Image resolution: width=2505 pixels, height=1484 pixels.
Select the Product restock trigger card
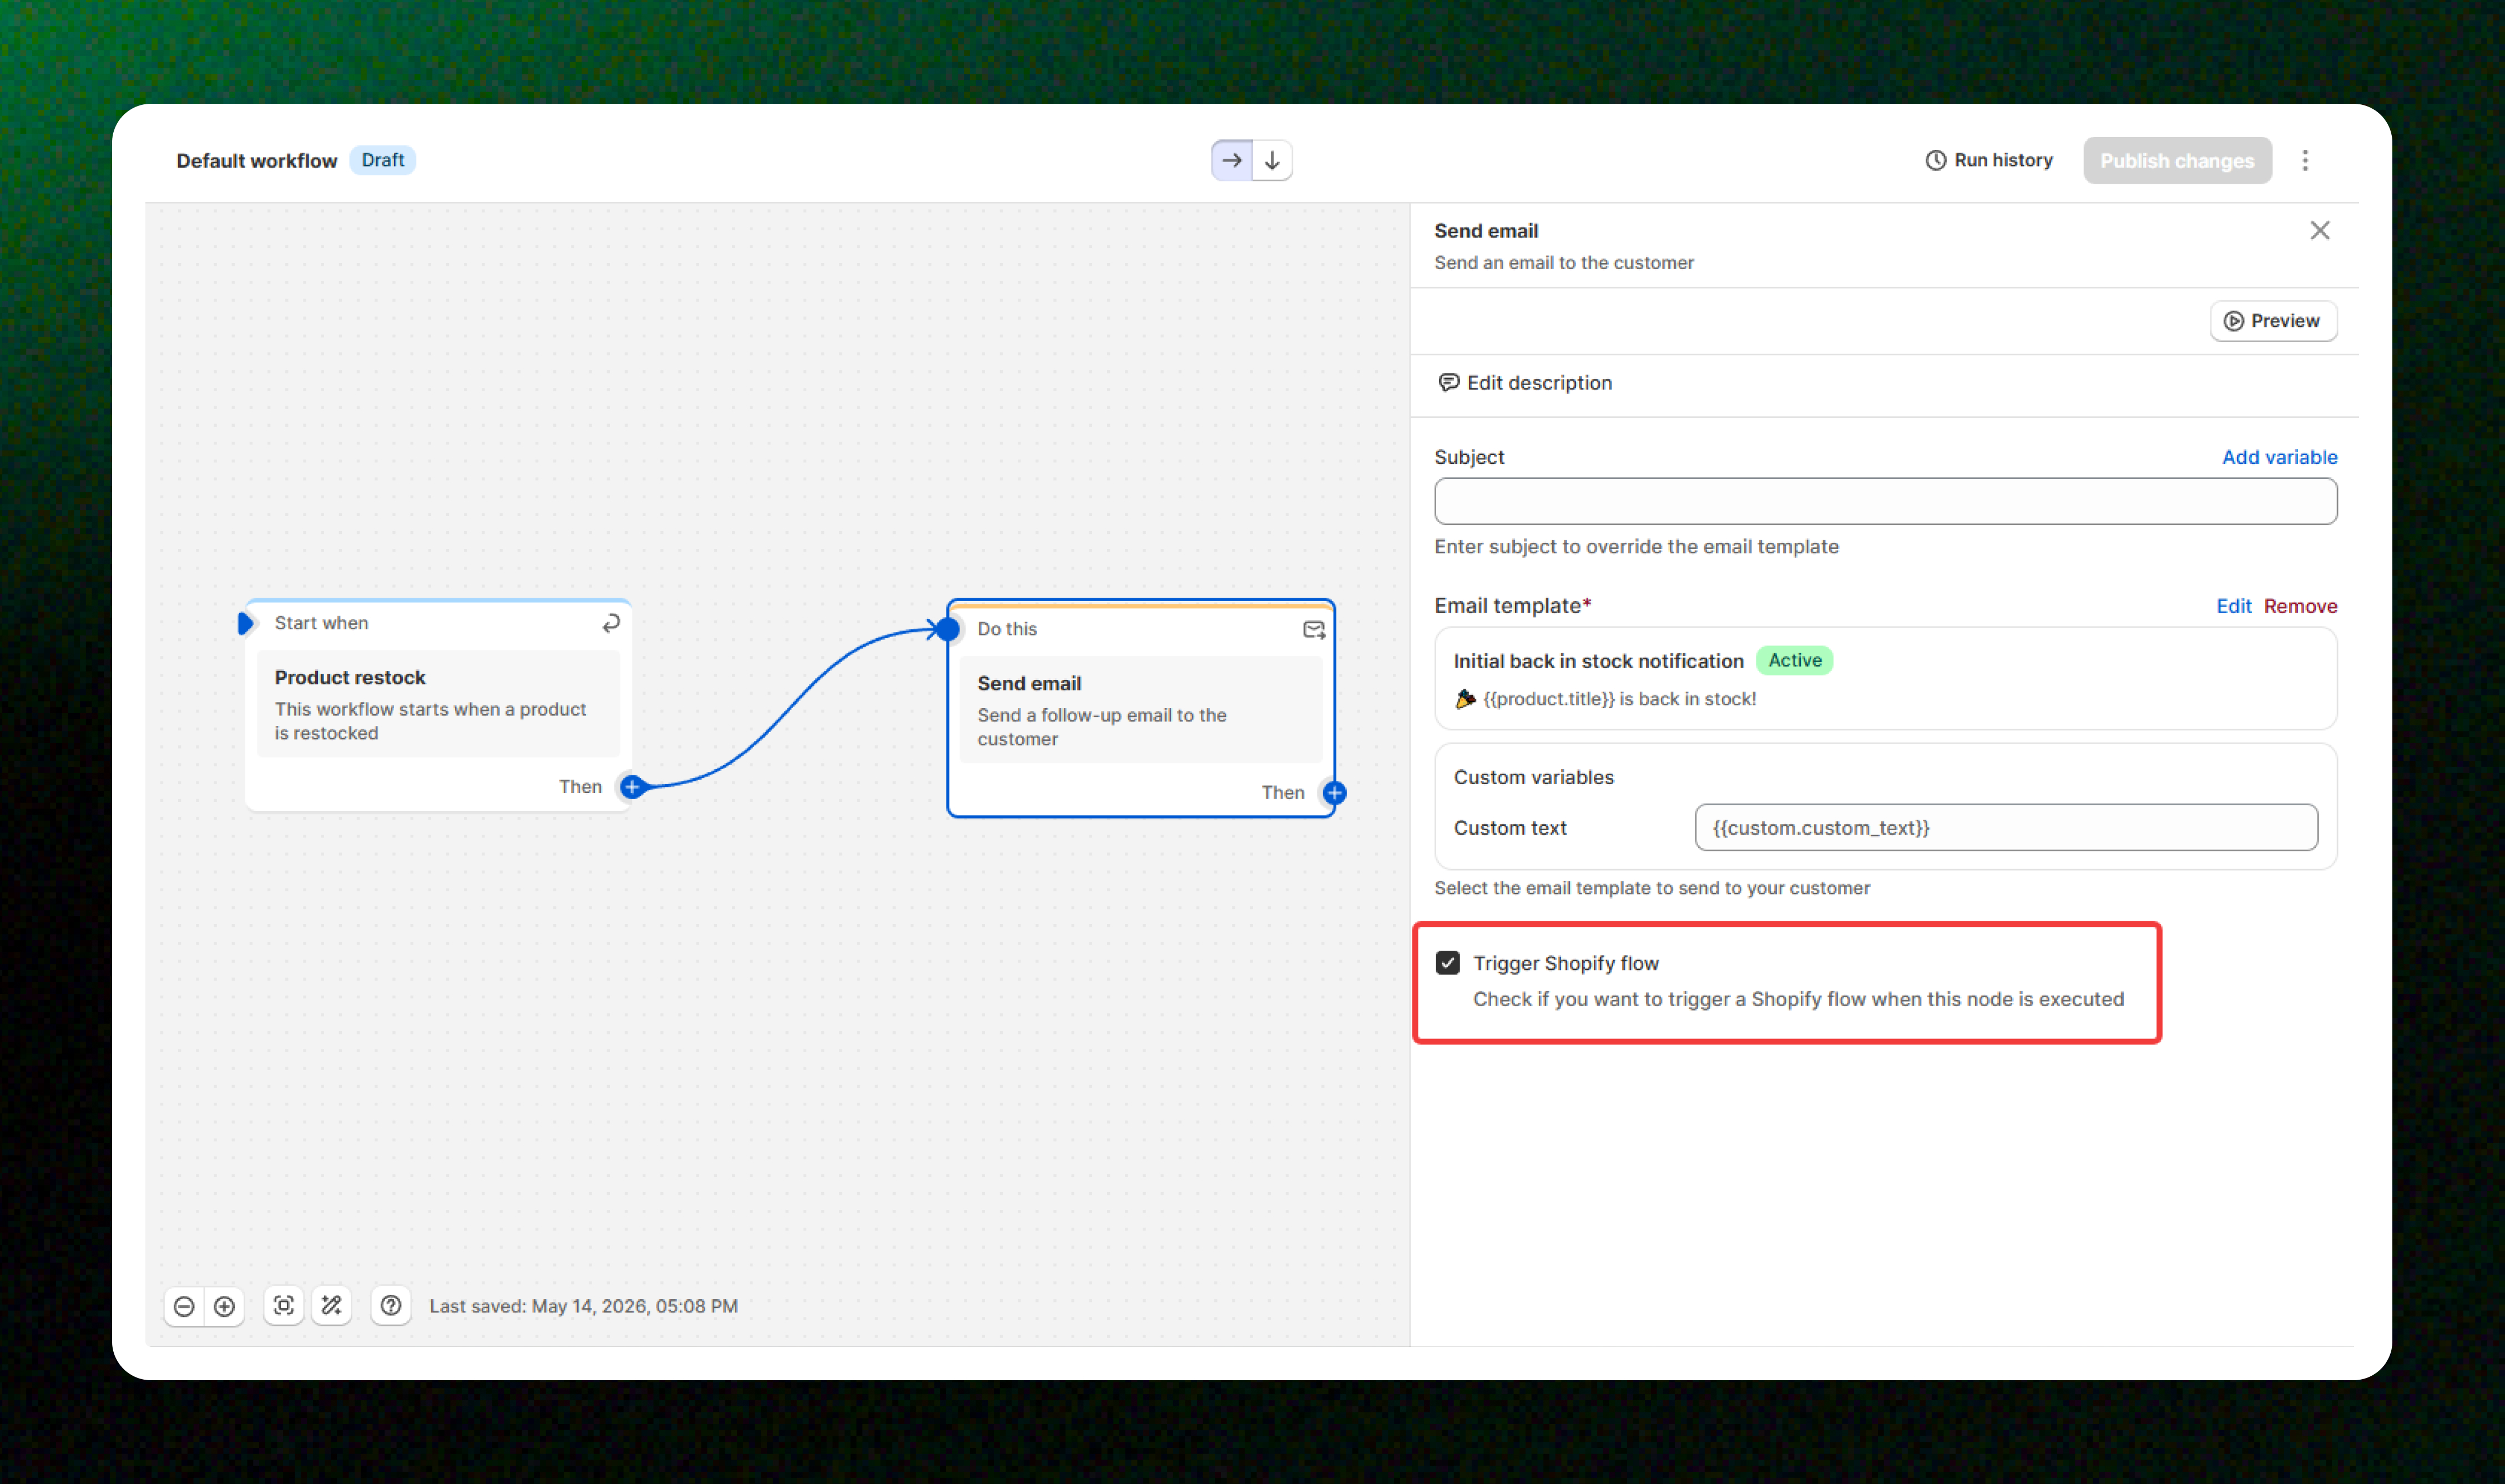coord(438,704)
